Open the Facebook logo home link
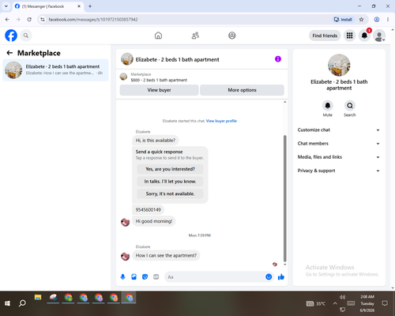Image resolution: width=395 pixels, height=316 pixels. 11,36
